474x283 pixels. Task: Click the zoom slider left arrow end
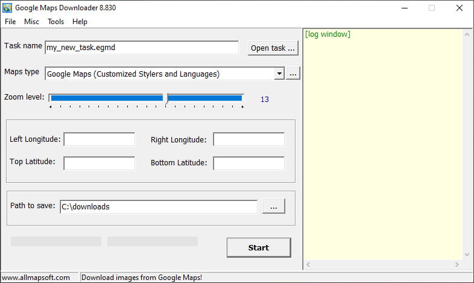(x=51, y=107)
